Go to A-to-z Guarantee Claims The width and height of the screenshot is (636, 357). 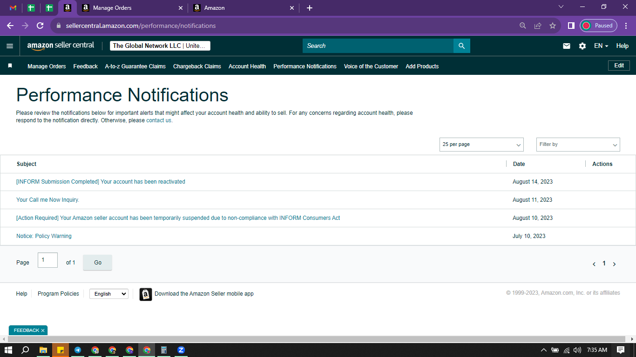coord(135,66)
